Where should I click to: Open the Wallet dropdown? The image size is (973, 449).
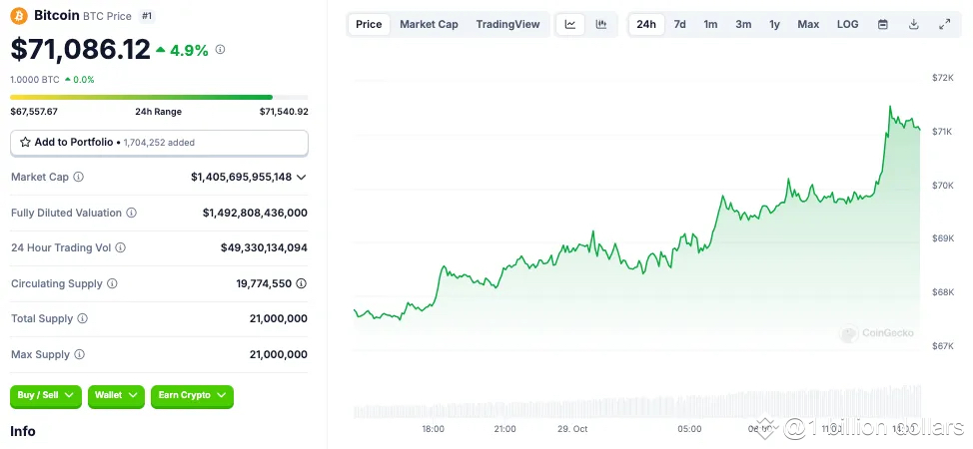116,395
